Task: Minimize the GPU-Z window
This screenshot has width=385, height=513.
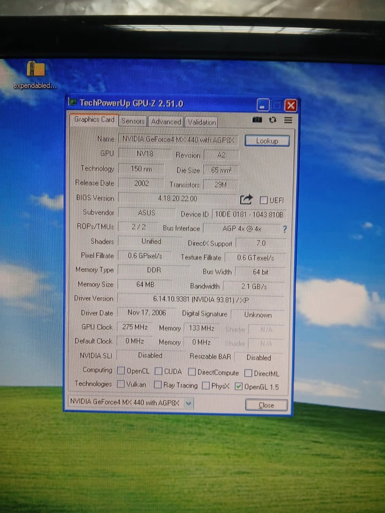Action: tap(263, 105)
